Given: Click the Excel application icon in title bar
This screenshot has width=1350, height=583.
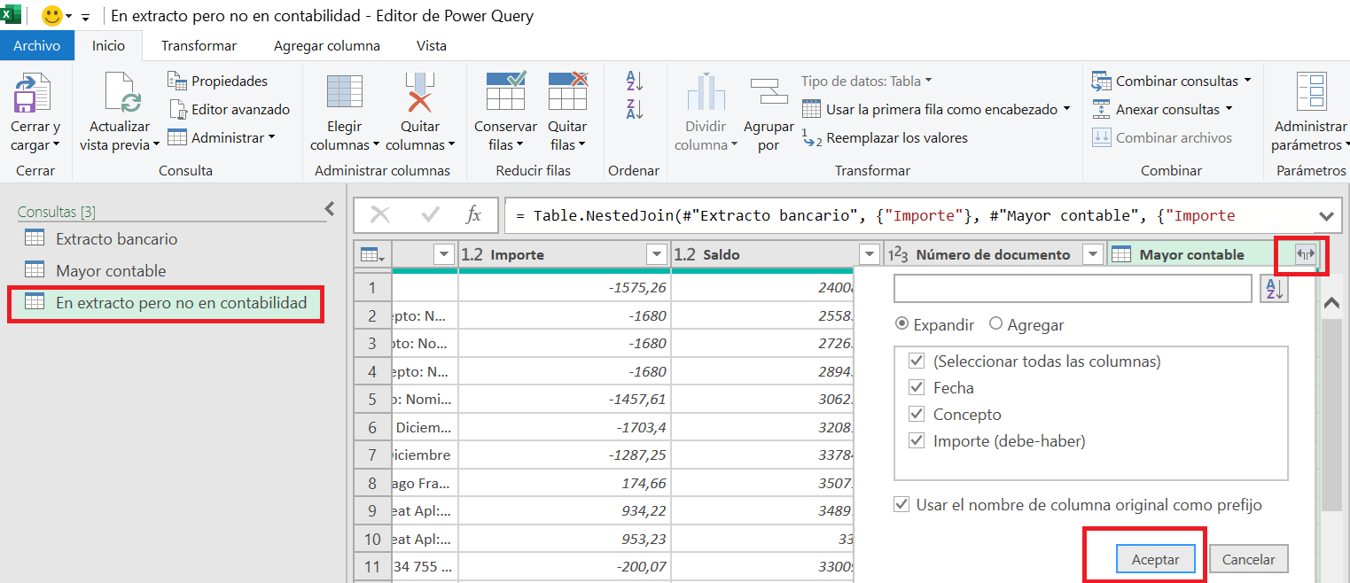Looking at the screenshot, I should (12, 15).
